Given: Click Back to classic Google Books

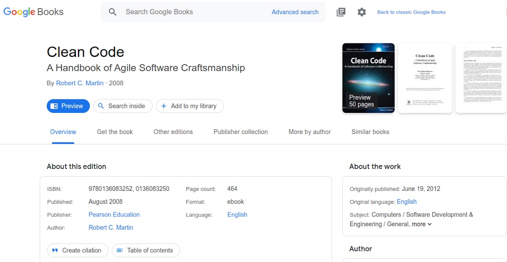Looking at the screenshot, I should coord(411,12).
